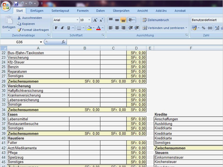The image size is (223, 167).
Task: Open the font size dropdown
Action: point(89,20)
